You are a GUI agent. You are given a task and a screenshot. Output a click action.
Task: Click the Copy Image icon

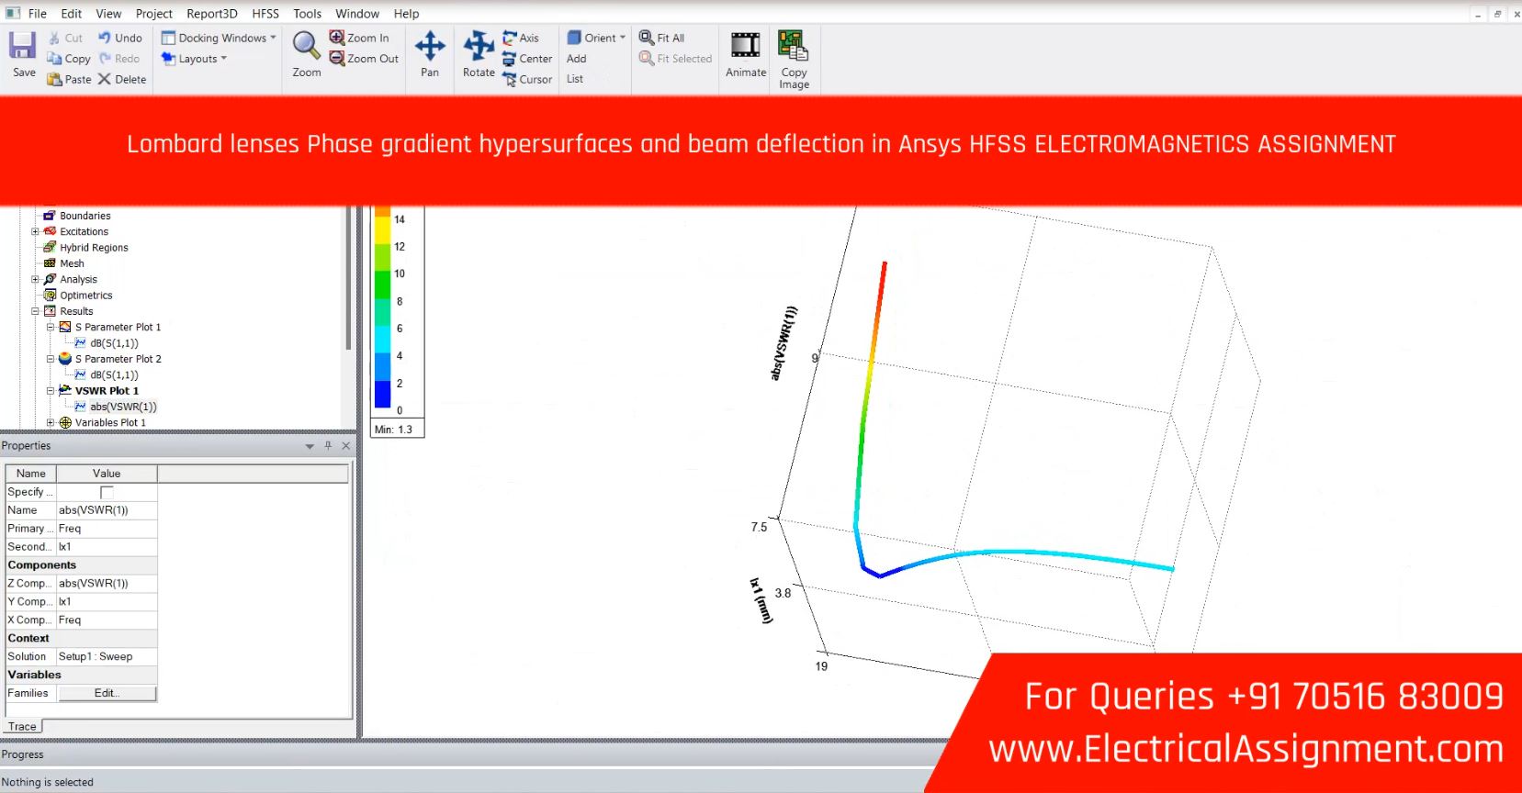[x=793, y=46]
